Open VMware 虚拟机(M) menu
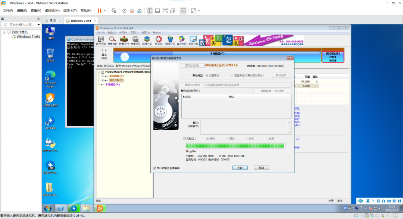Viewport: 403px width, 219px height. coord(52,10)
